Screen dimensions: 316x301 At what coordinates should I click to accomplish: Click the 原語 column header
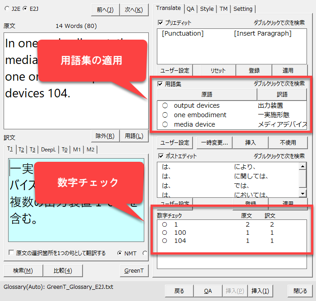pyautogui.click(x=206, y=95)
